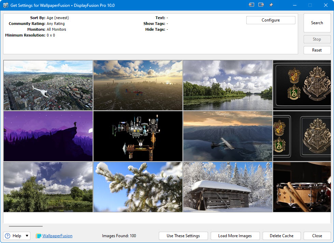Image resolution: width=334 pixels, height=243 pixels.
Task: Expand the Help dropdown arrow
Action: (x=27, y=236)
